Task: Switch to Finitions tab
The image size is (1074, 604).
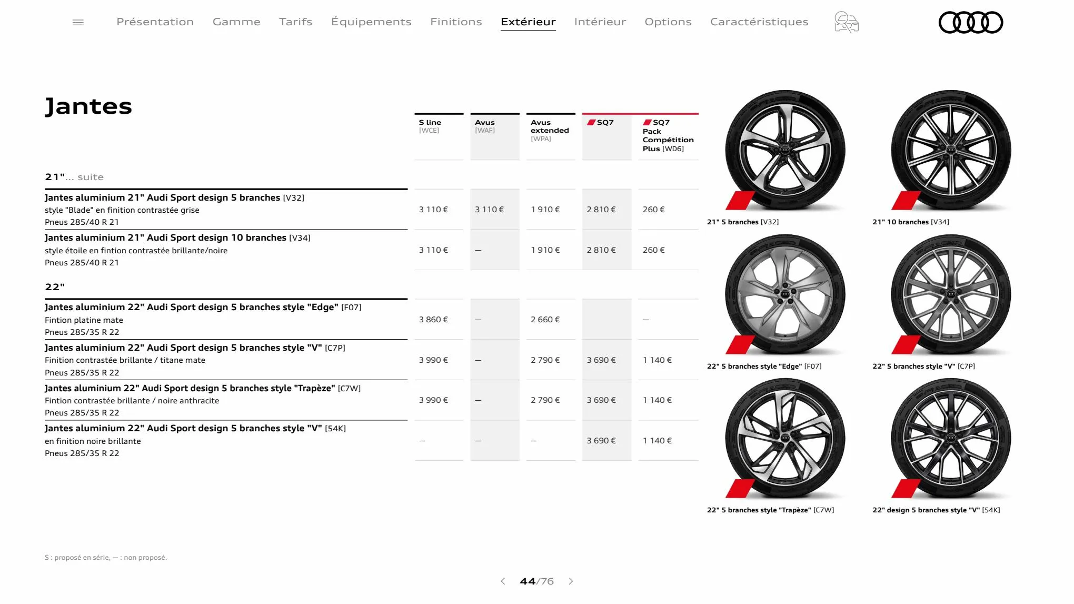Action: tap(456, 22)
